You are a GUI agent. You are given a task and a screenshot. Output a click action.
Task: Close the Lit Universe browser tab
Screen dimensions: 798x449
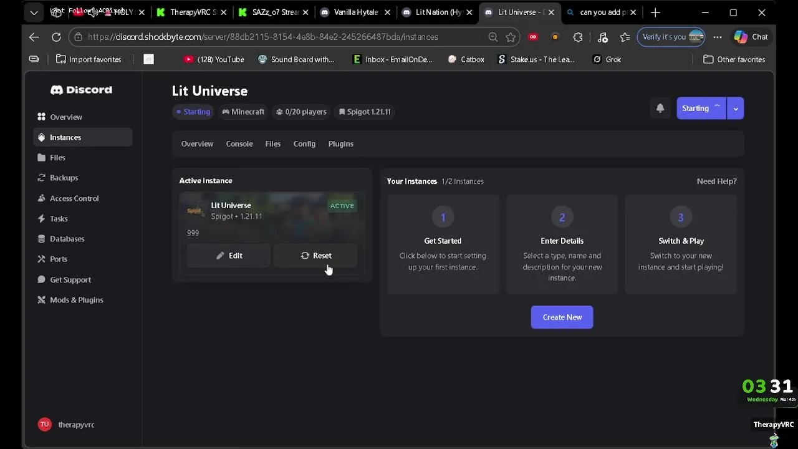coord(551,12)
